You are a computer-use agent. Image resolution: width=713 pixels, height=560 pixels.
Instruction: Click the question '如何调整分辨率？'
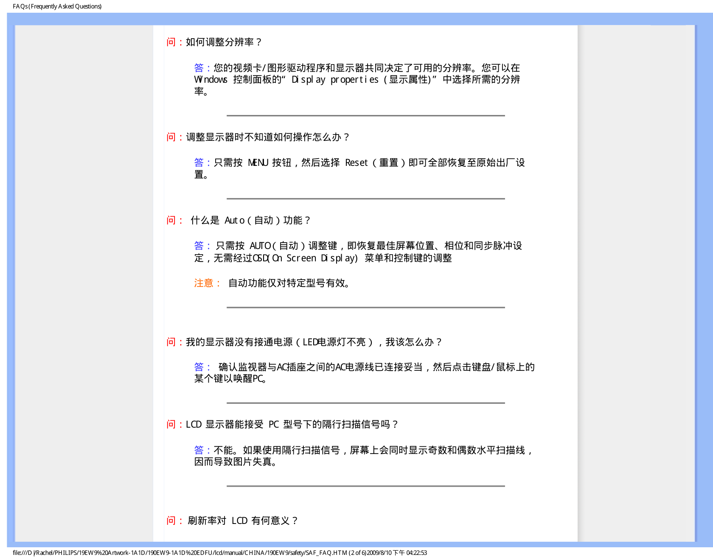click(224, 42)
